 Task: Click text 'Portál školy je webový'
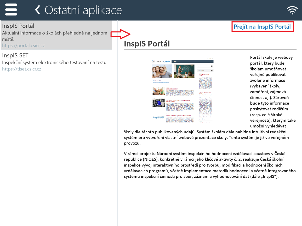pyautogui.click(x=271, y=57)
